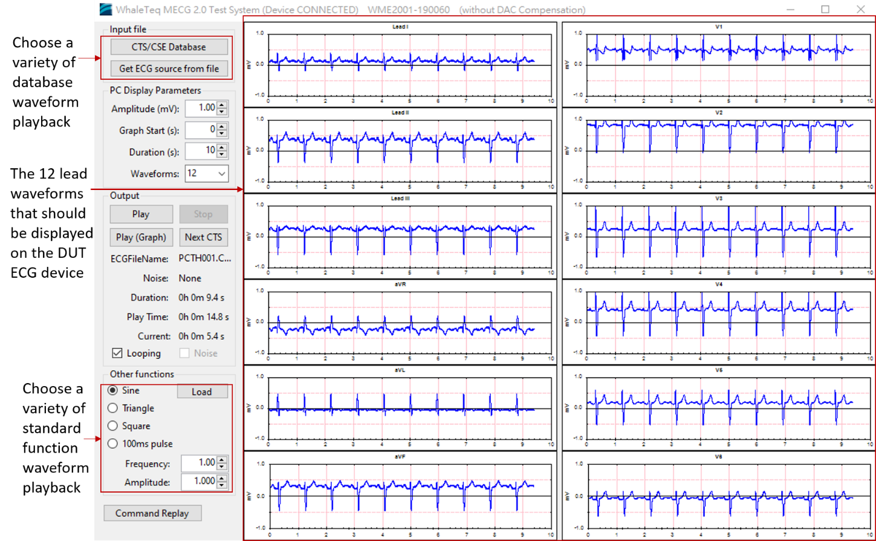
Task: Maximize the WhaleTeq window
Action: [825, 10]
